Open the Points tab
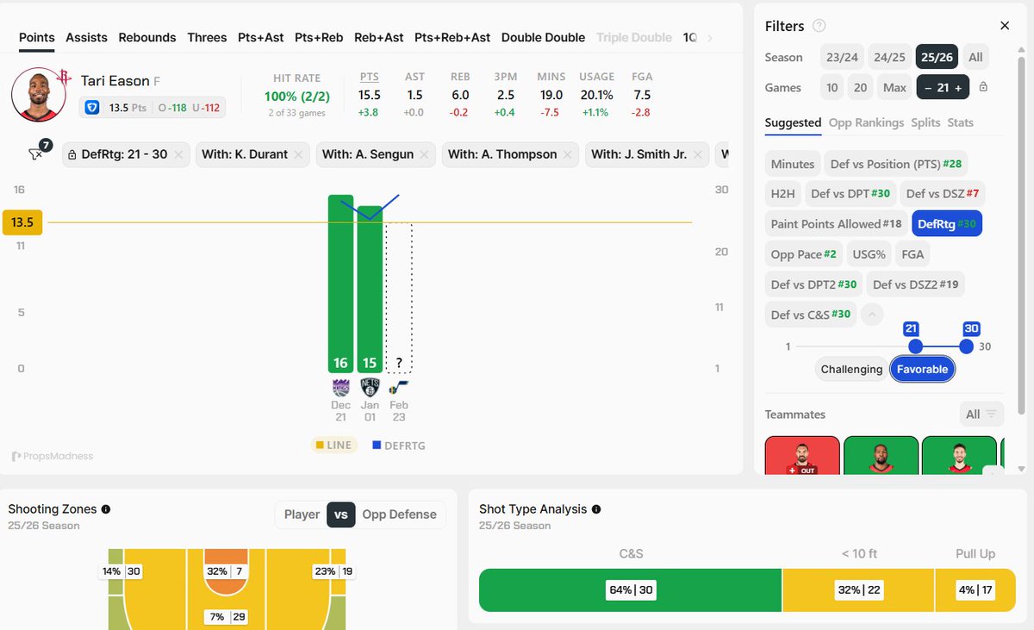This screenshot has width=1034, height=630. click(x=37, y=37)
